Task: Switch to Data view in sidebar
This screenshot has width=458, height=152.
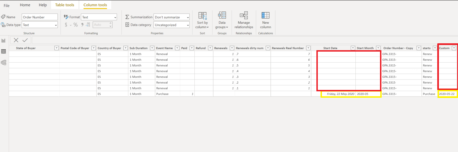Action: [4, 52]
